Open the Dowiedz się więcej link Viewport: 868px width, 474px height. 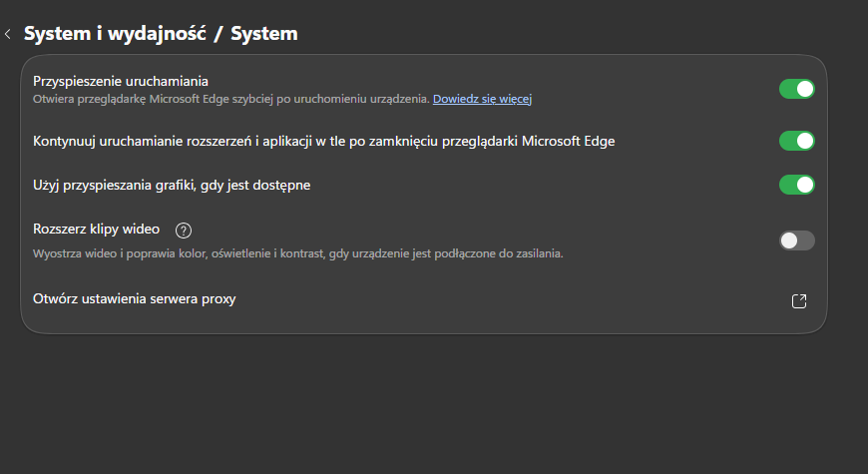coord(482,99)
